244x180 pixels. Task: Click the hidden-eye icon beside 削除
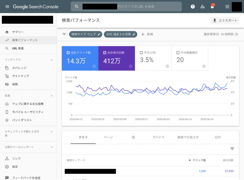click(7, 84)
